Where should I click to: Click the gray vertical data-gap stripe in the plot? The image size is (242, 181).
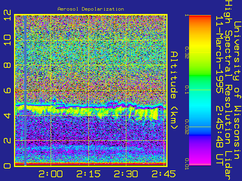[x=25, y=90]
